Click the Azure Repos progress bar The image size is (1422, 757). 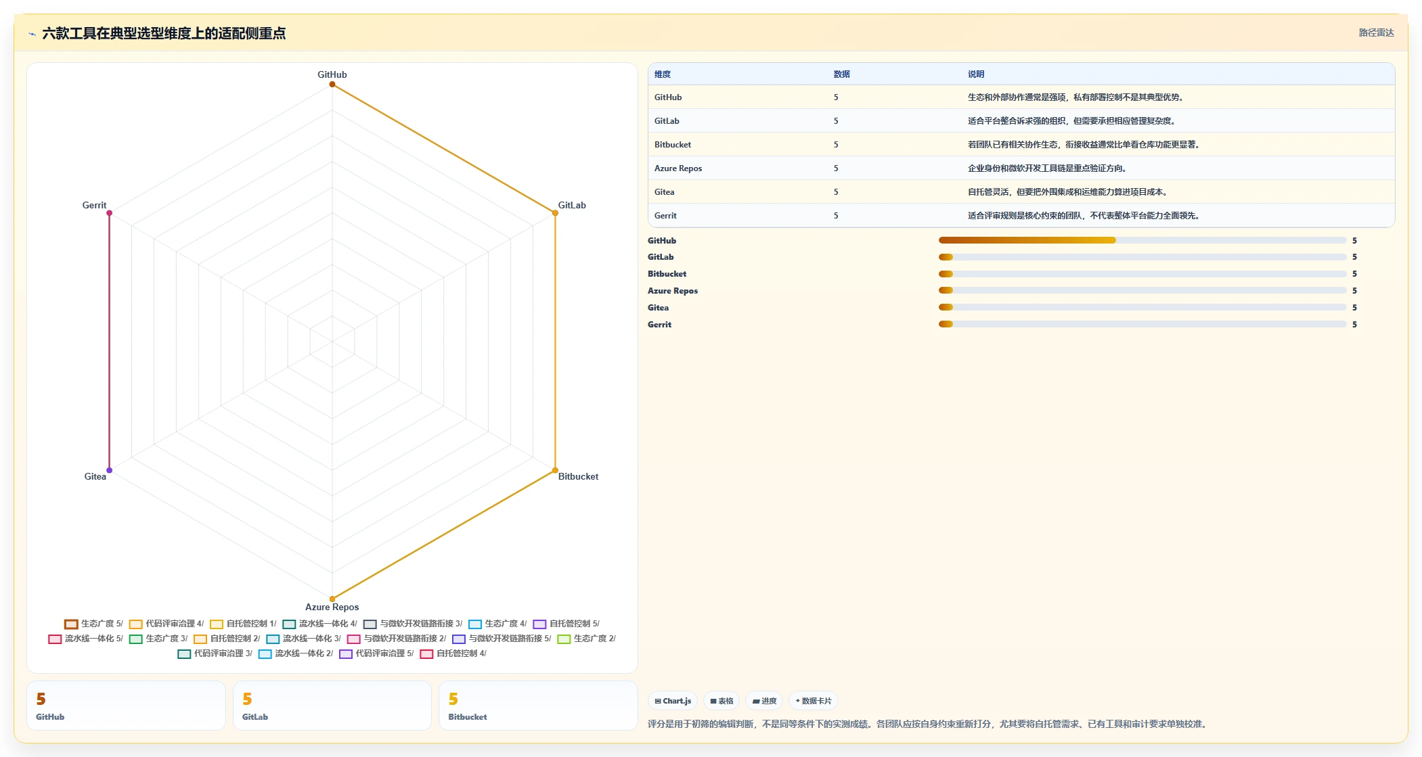point(1142,290)
